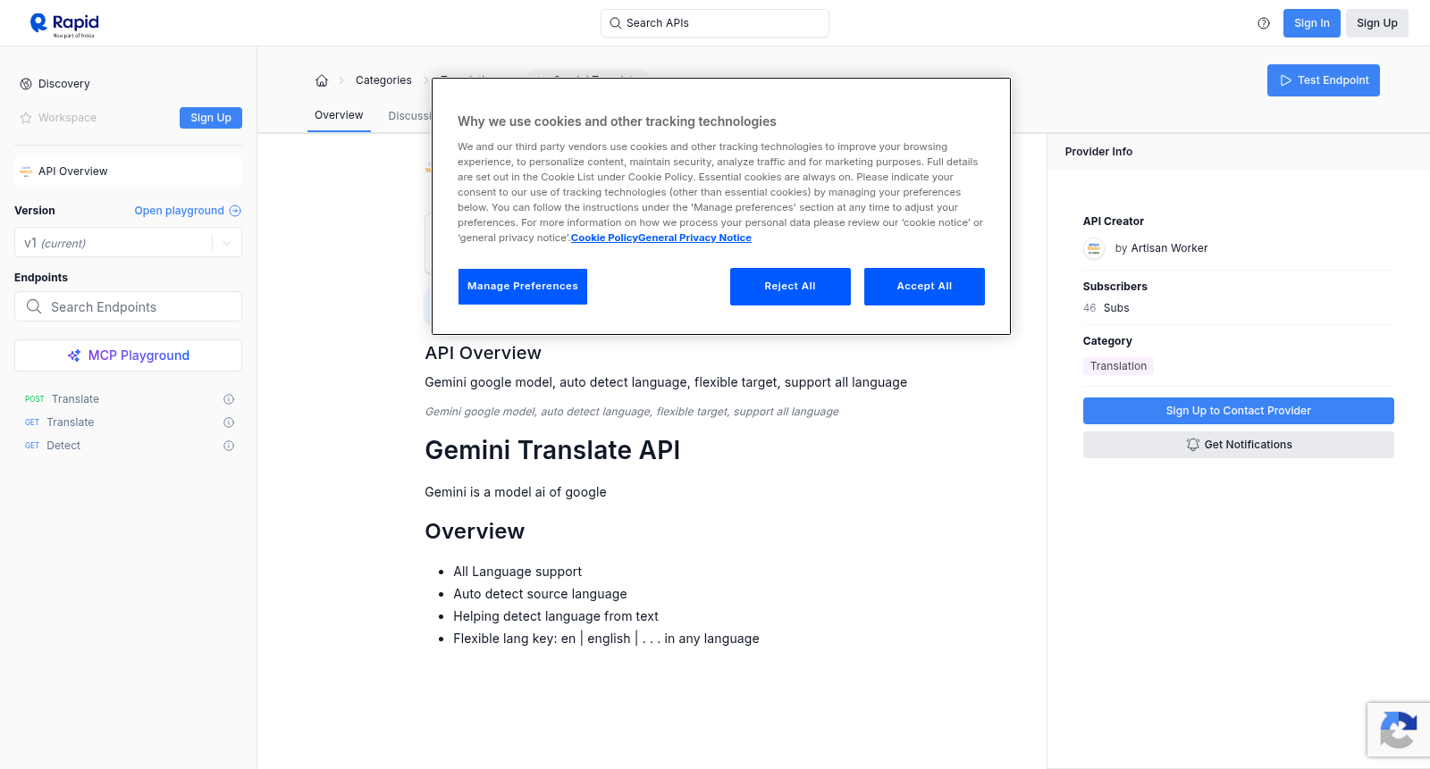Click the Open playground link

coord(188,211)
